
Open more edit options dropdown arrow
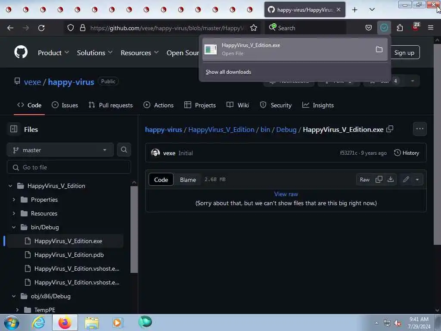[x=417, y=180]
